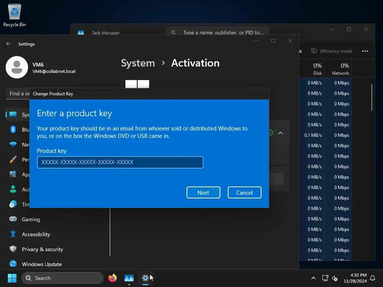Open muted volume icon in system tray
This screenshot has height=287, width=383.
(x=335, y=278)
